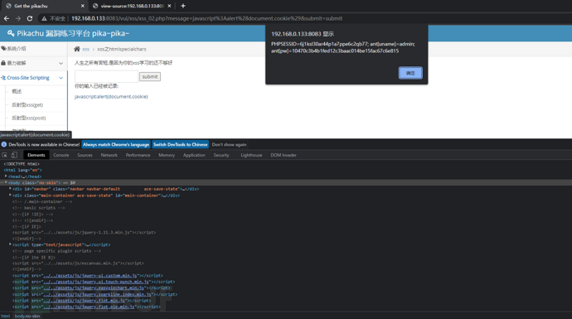Screen dimensions: 572x319
Task: Click the not-secure warning icon in address bar
Action: click(44, 18)
